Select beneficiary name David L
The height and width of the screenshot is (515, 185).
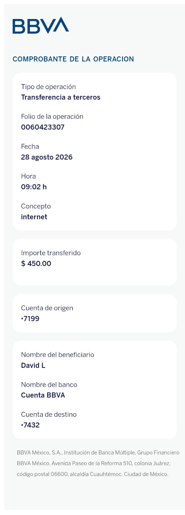[x=33, y=365]
